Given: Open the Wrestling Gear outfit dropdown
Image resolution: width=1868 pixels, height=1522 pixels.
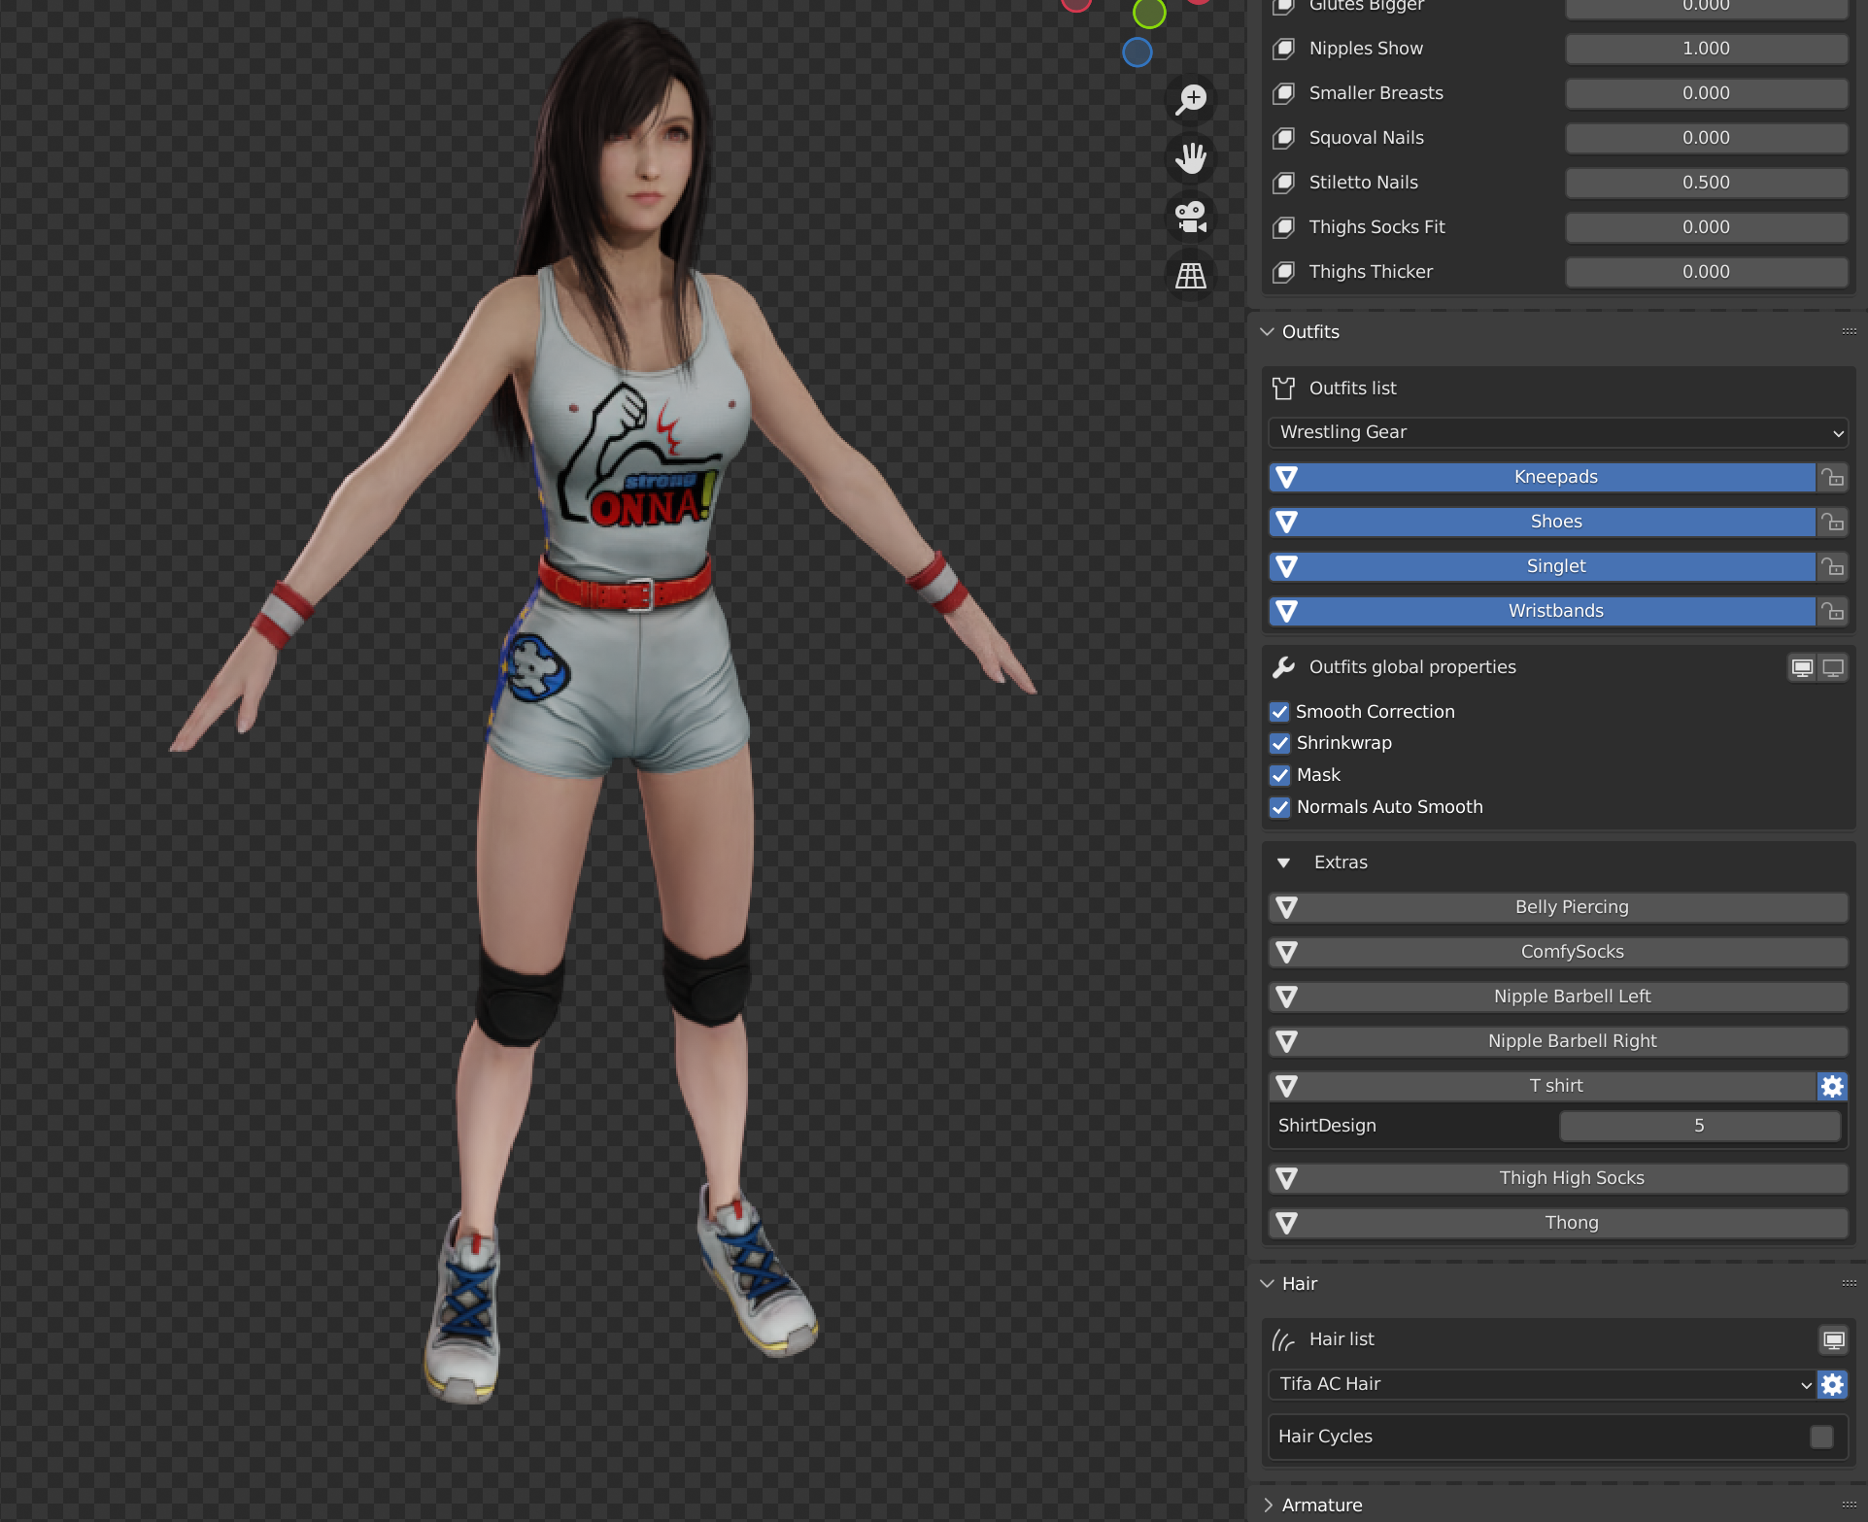Looking at the screenshot, I should (1558, 433).
